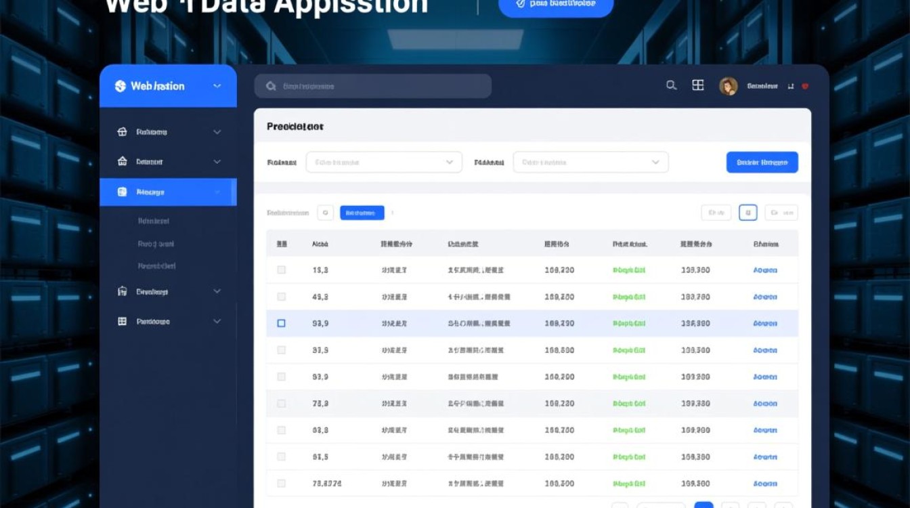The image size is (910, 508).
Task: Open the grid apps icon beside search
Action: (698, 86)
